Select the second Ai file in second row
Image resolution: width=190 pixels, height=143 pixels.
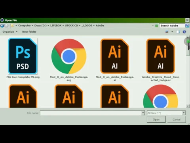[x=69, y=96]
